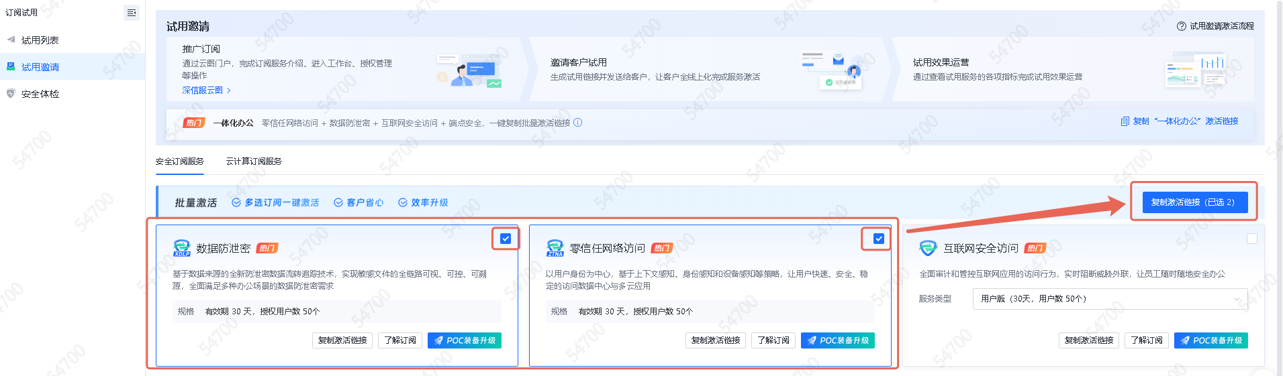Screen dimensions: 1283x376
Task: Uncheck the 零信任网络访问 card checkbox
Action: pos(878,239)
